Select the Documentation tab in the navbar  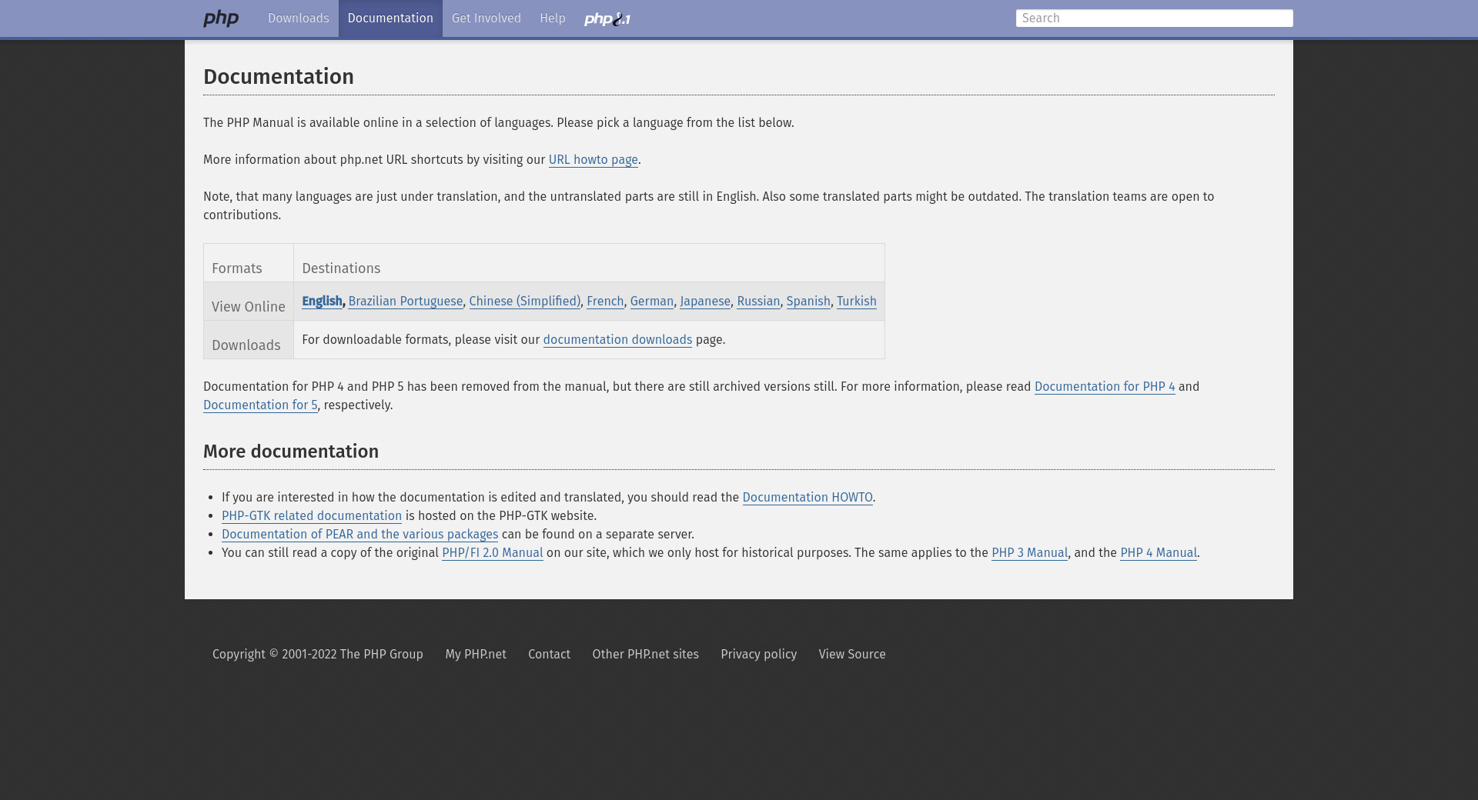click(x=390, y=18)
